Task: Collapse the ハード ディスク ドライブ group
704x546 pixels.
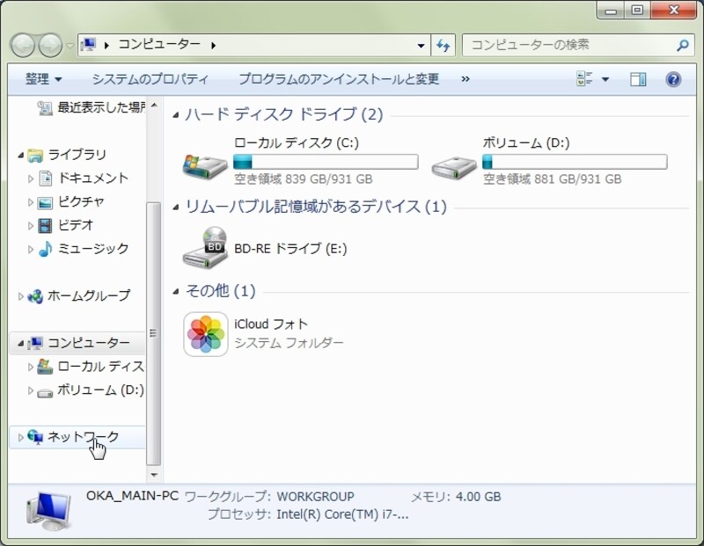Action: coord(177,115)
